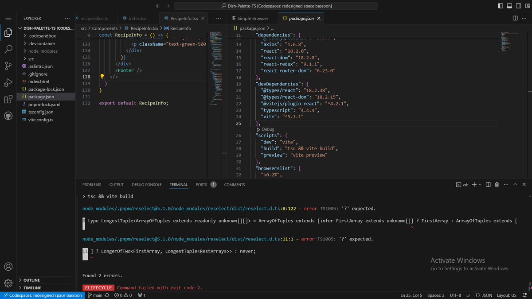Click the main branch in status bar
532x299 pixels.
95,295
